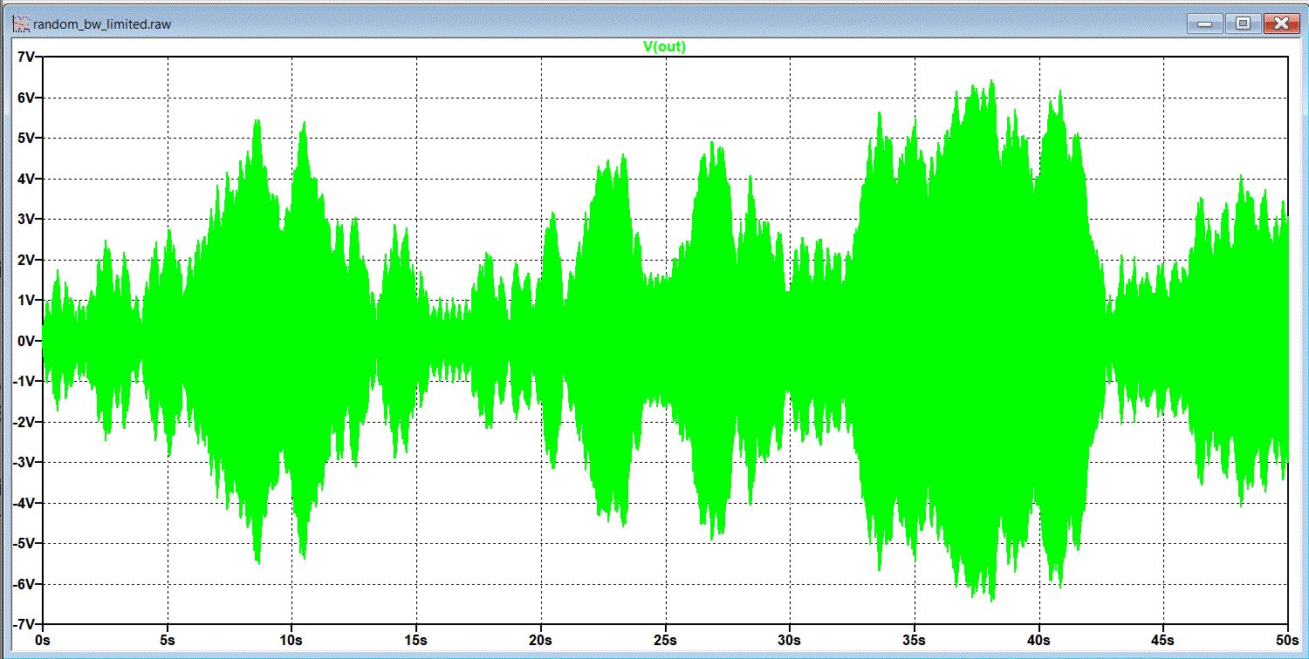The image size is (1309, 659).
Task: Click the 10s time axis label
Action: (x=291, y=639)
